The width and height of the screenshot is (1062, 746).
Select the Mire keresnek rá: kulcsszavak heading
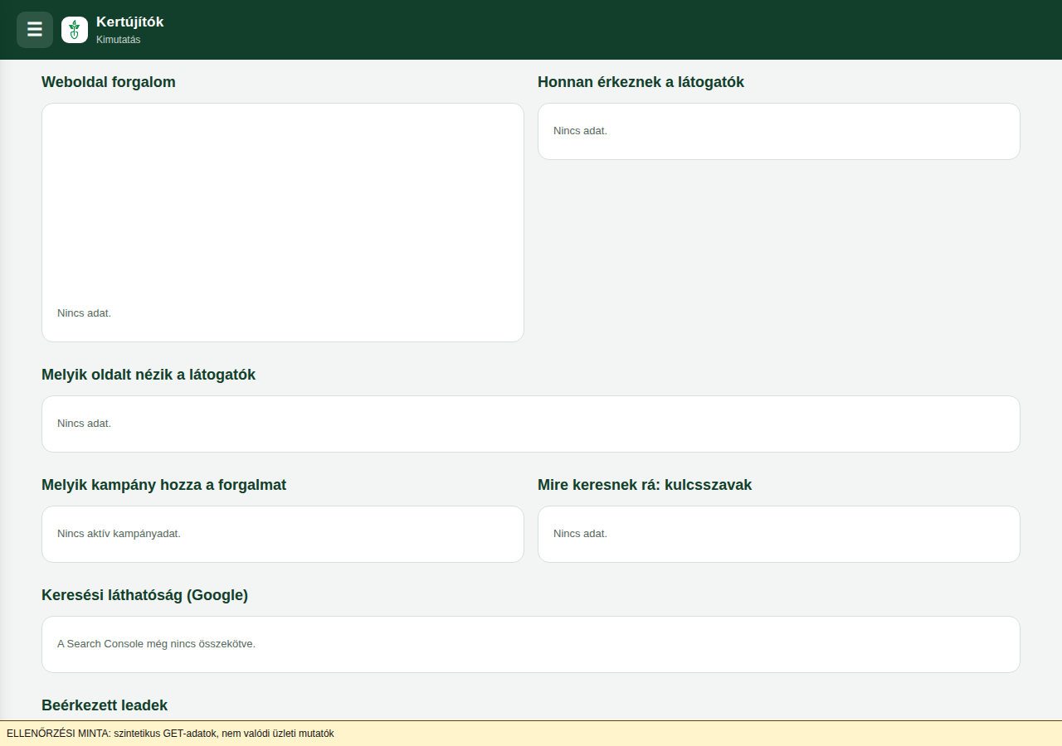coord(645,485)
